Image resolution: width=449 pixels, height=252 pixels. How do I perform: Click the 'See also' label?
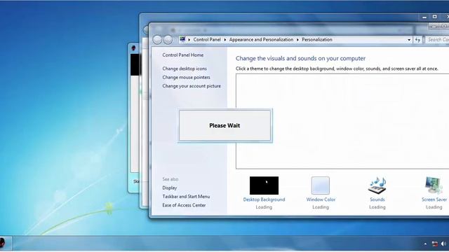[x=170, y=179]
